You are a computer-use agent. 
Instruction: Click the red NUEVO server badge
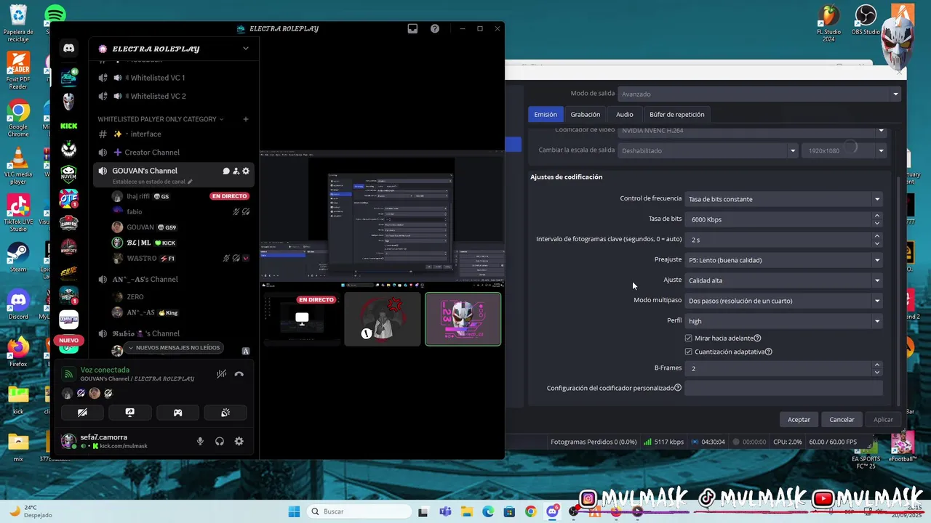(68, 341)
